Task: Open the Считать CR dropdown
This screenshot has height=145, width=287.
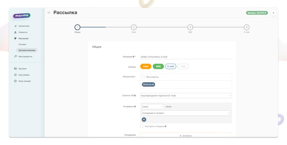Action: coord(186,95)
